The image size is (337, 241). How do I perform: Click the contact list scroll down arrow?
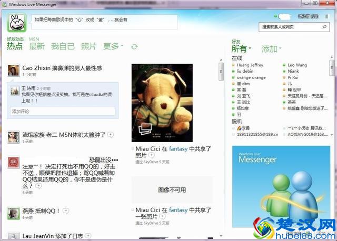pyautogui.click(x=332, y=135)
